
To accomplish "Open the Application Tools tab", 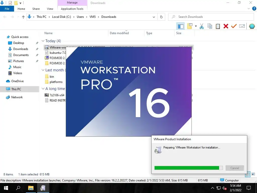I will coord(72,9).
